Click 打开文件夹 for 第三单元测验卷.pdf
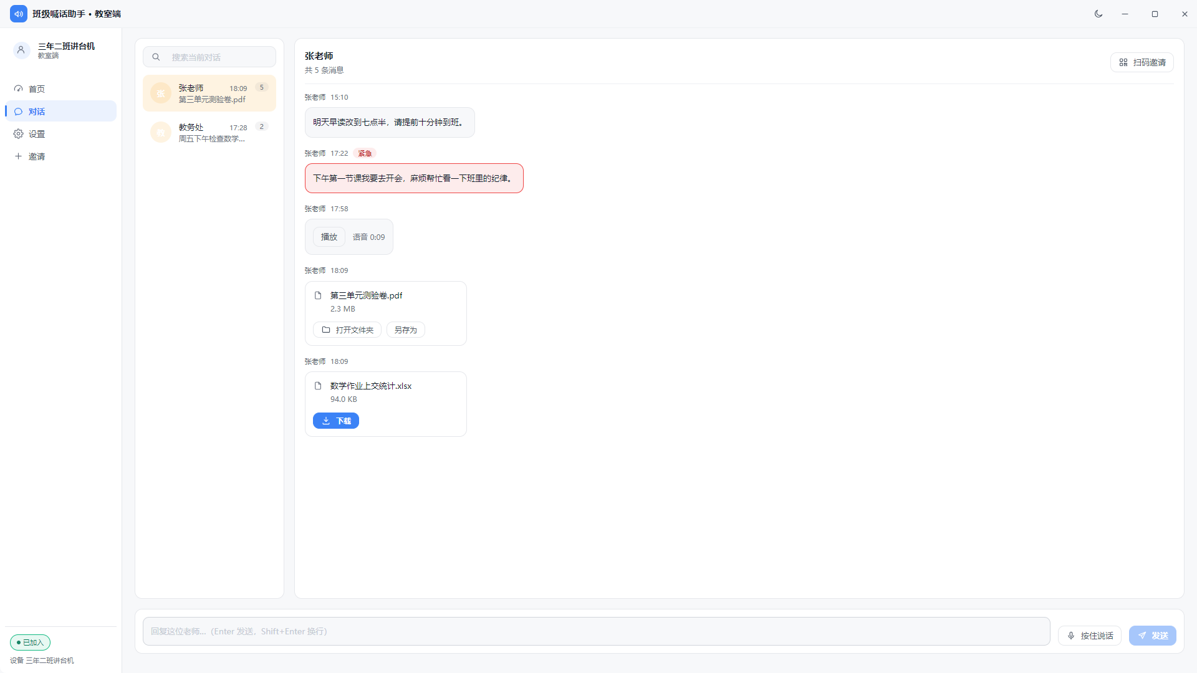 (x=347, y=330)
